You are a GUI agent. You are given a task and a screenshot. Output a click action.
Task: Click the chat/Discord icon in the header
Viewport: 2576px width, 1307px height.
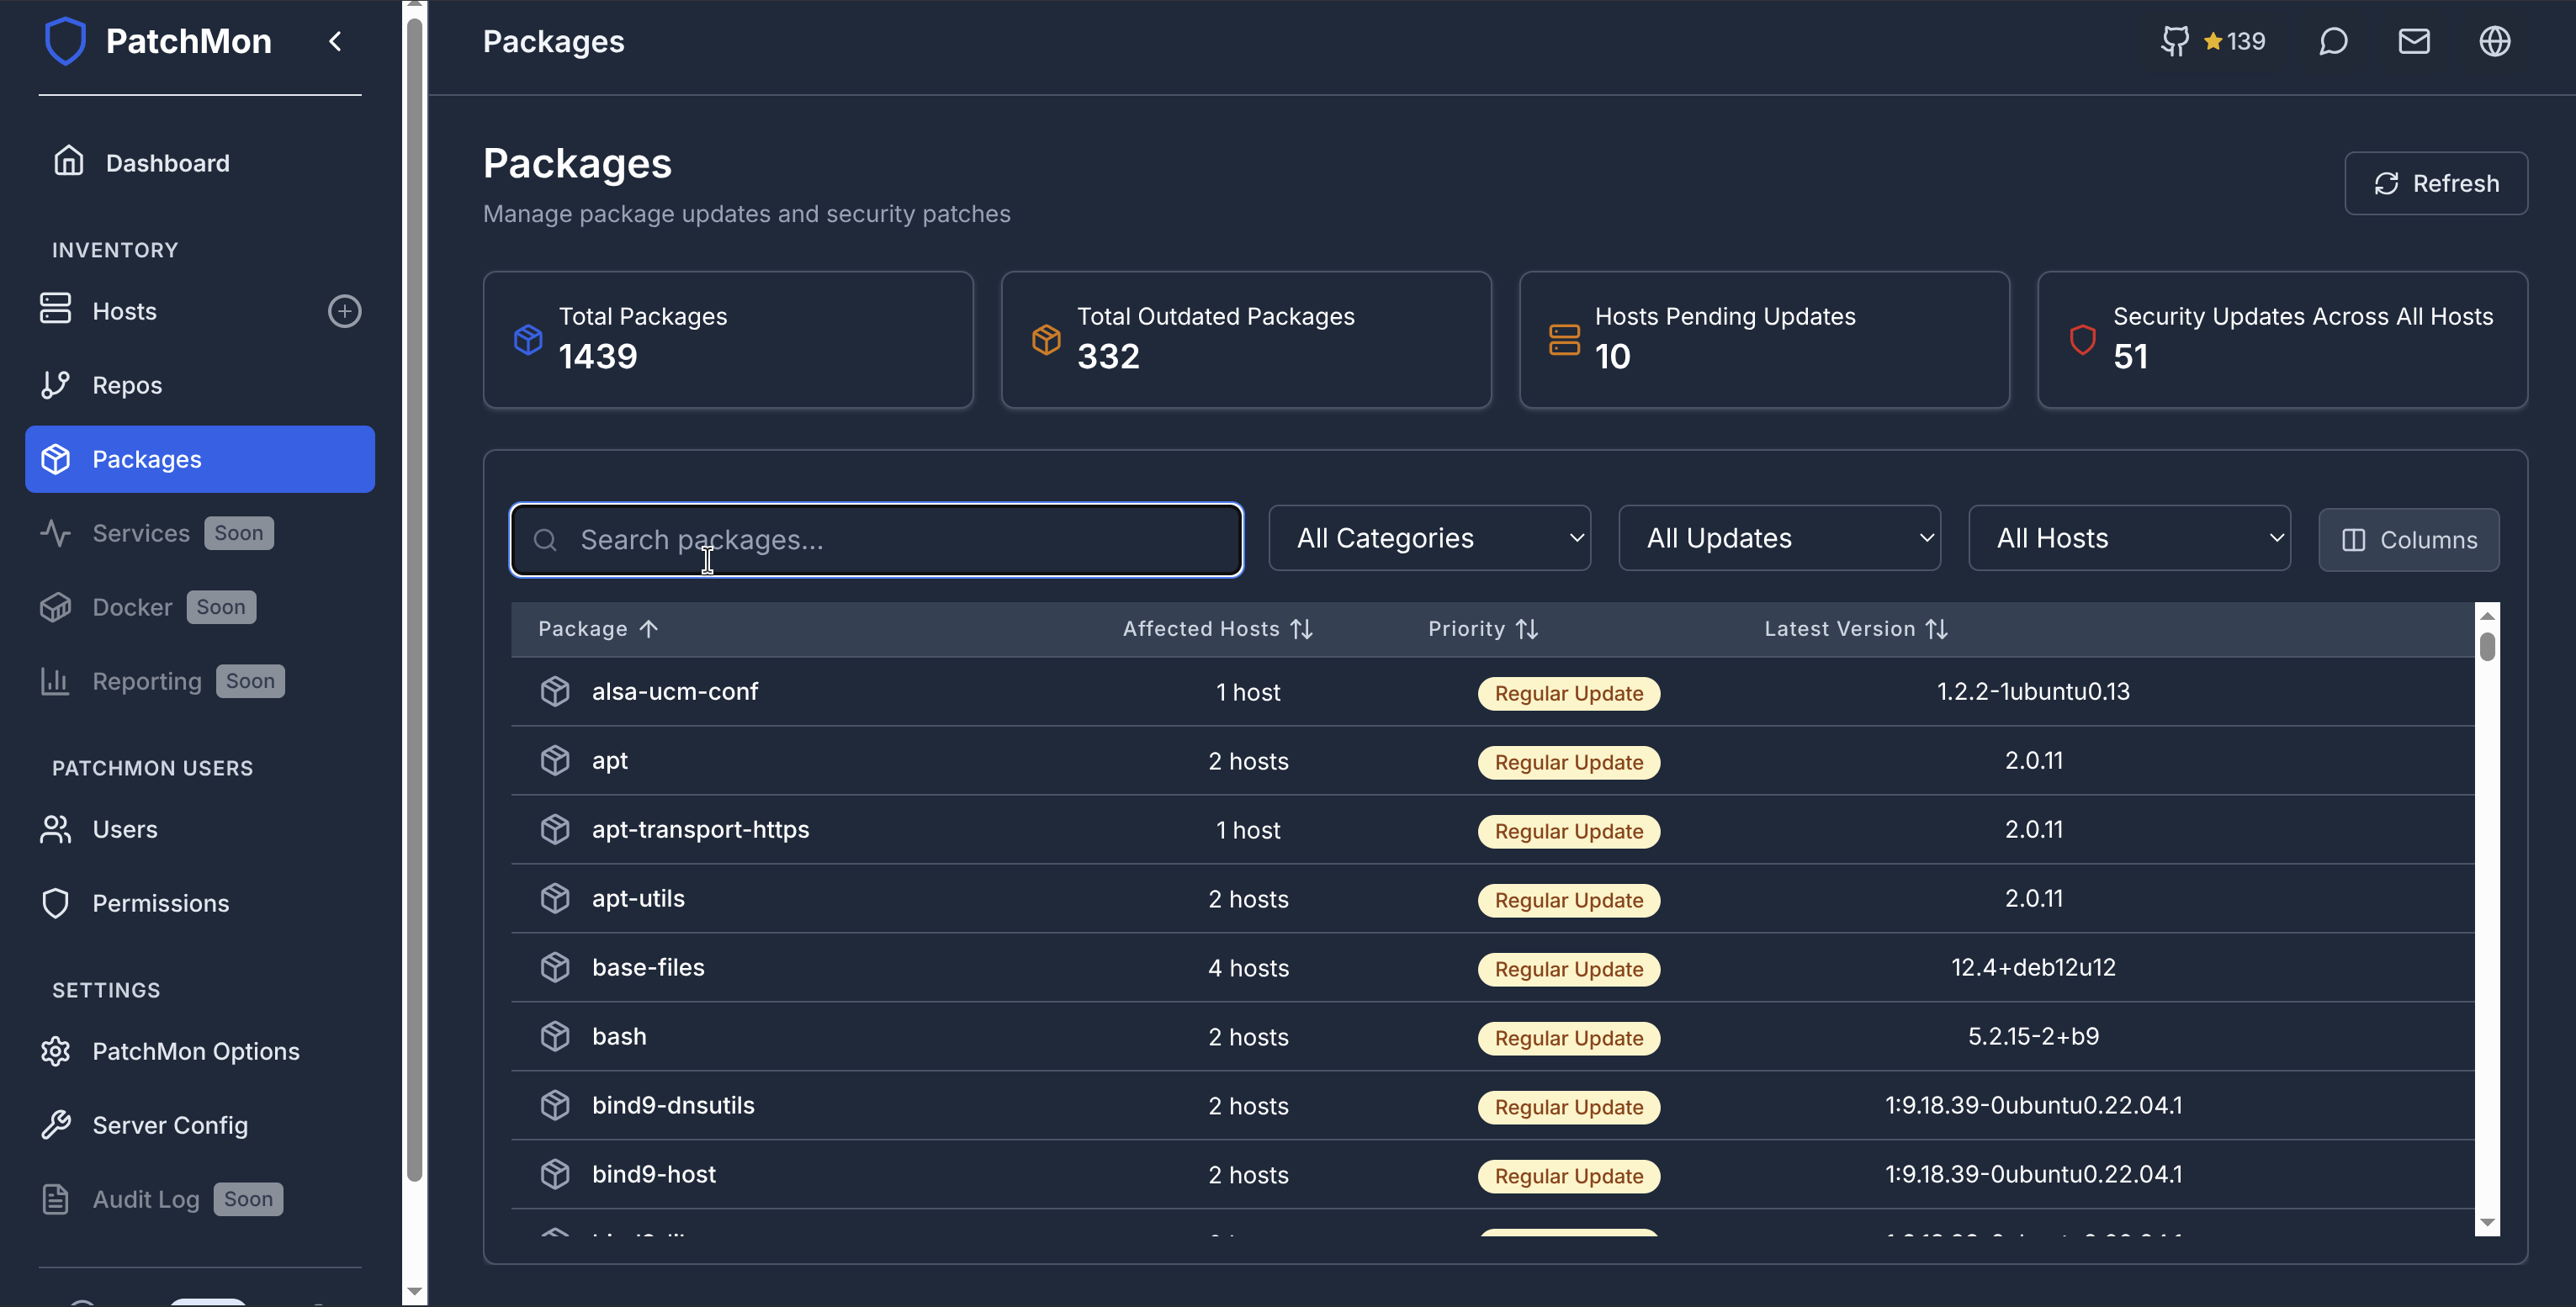click(x=2333, y=41)
